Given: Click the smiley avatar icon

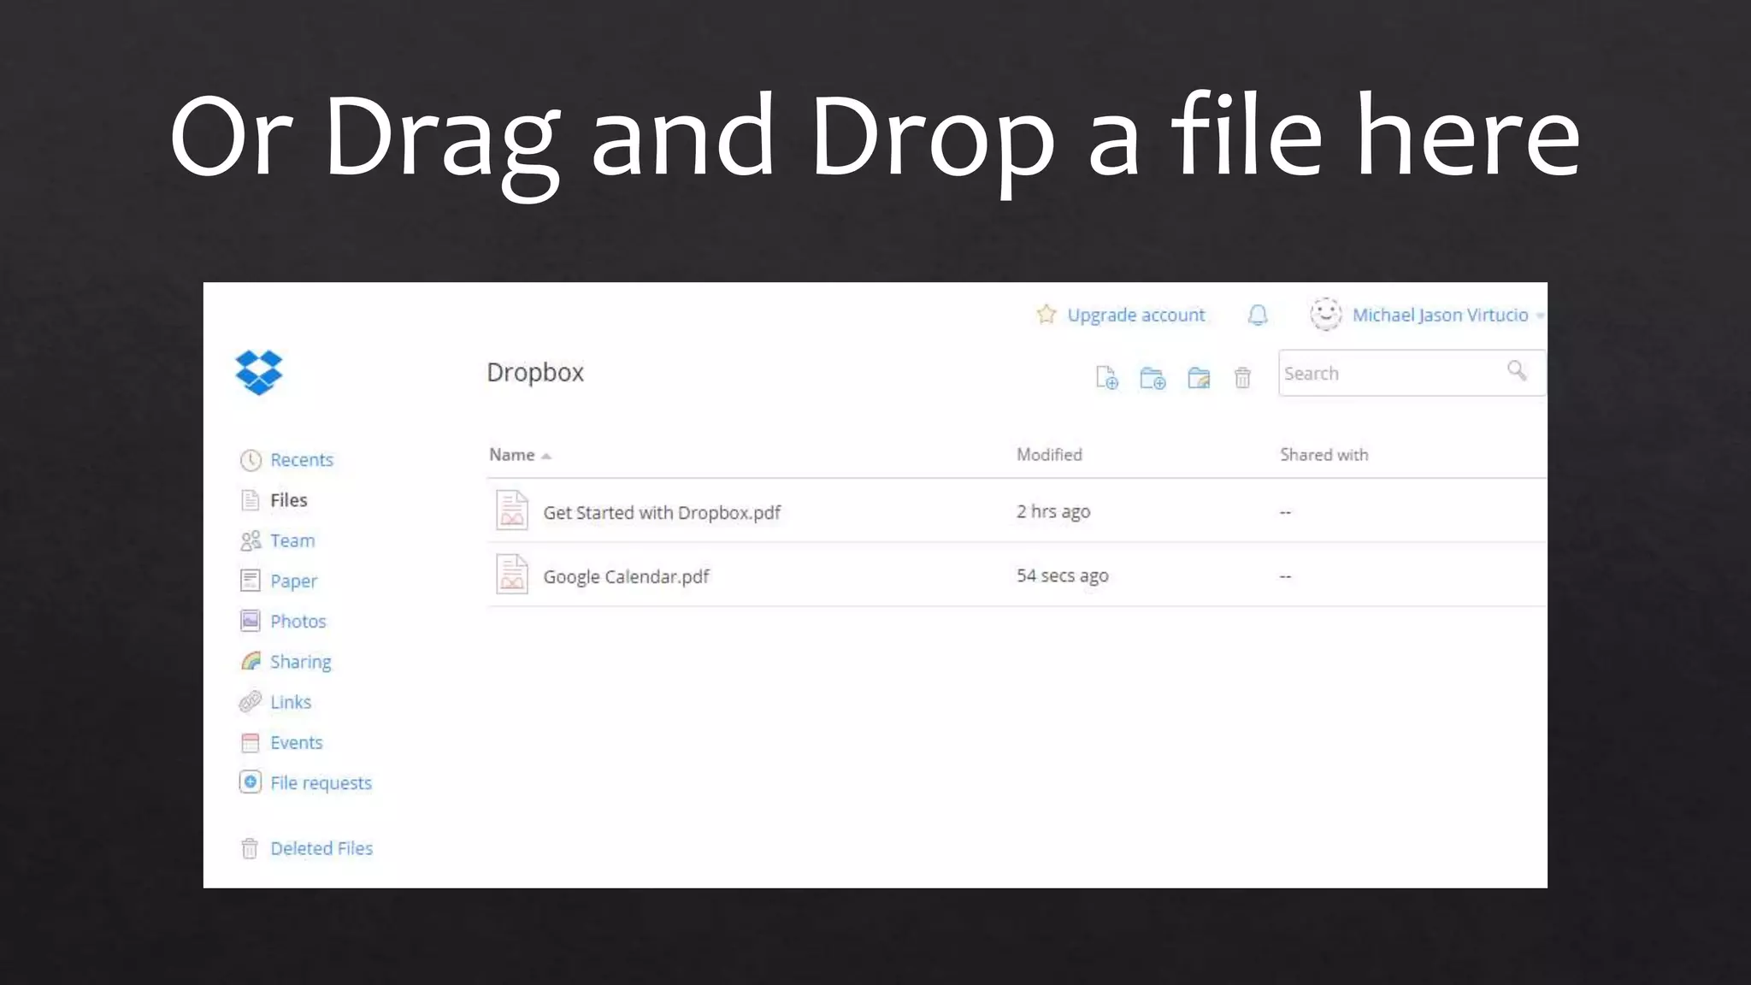Looking at the screenshot, I should click(1326, 315).
